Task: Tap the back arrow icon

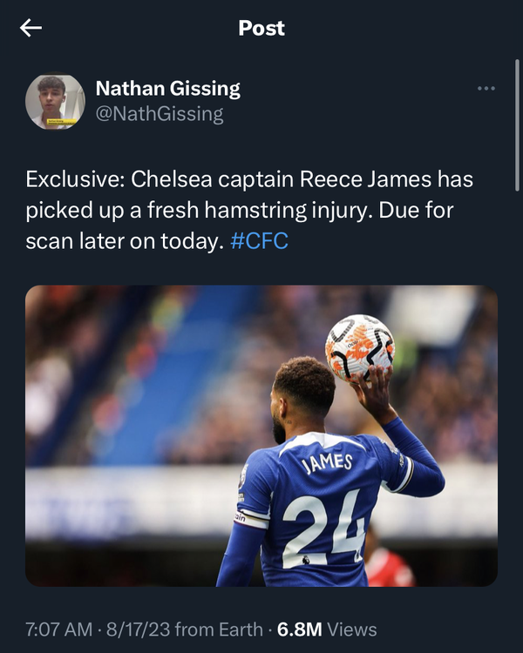Action: [31, 28]
